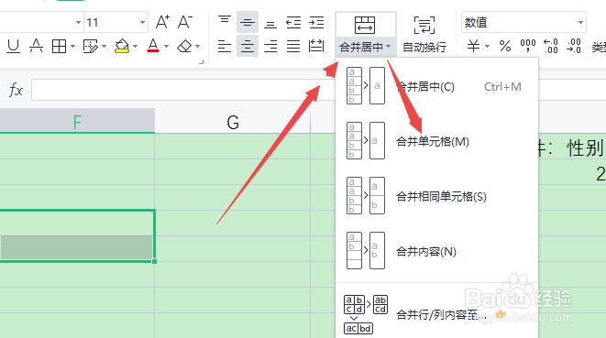Expand the draw border dropdown arrow

(x=104, y=47)
